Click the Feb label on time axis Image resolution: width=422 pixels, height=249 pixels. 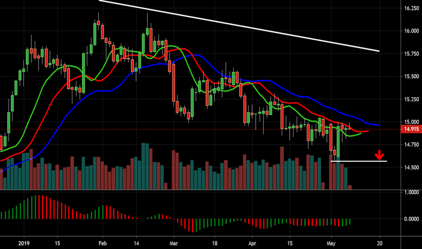(102, 244)
